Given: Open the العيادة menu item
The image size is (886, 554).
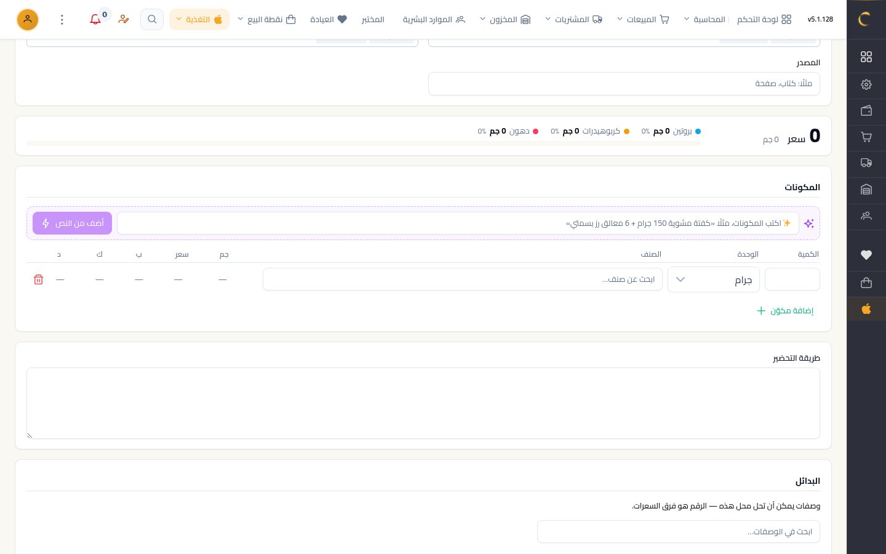Looking at the screenshot, I should [x=329, y=20].
